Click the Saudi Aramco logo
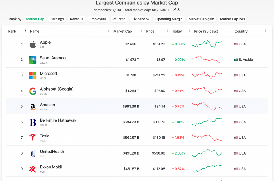Image resolution: width=274 pixels, height=181 pixels. click(33, 60)
